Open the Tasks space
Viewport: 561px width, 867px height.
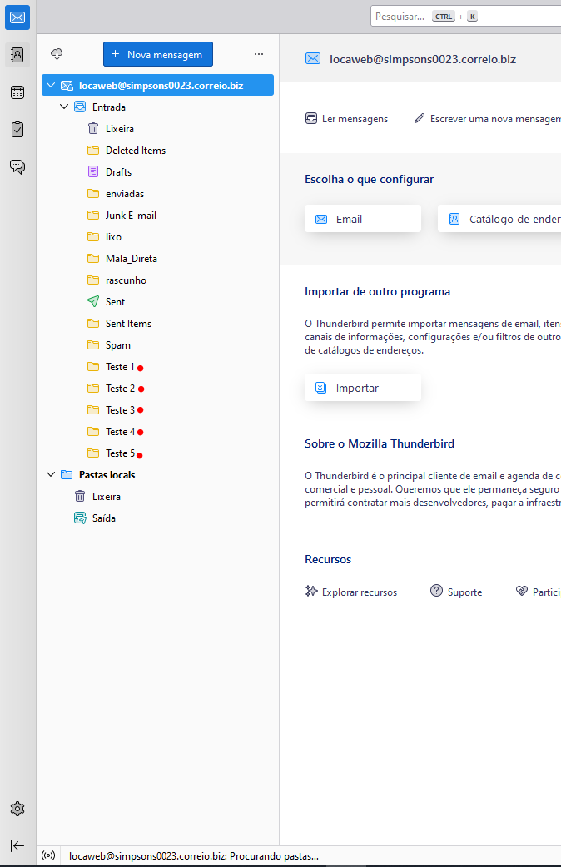17,130
